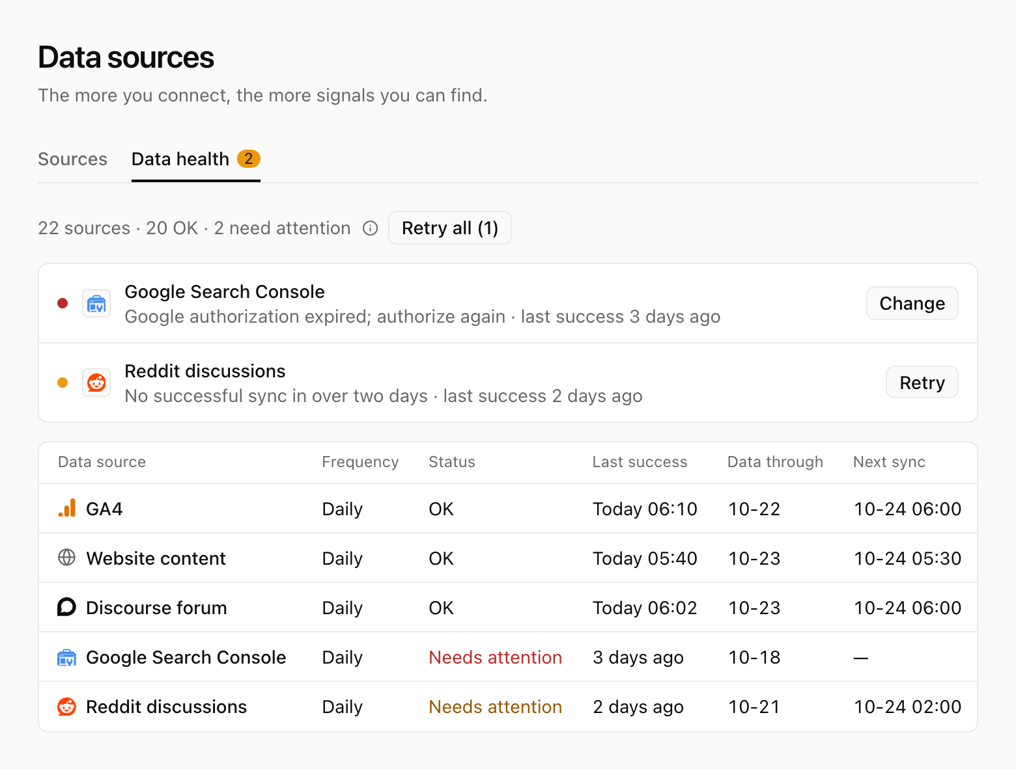Click the 10-21 data through cell

tap(754, 707)
